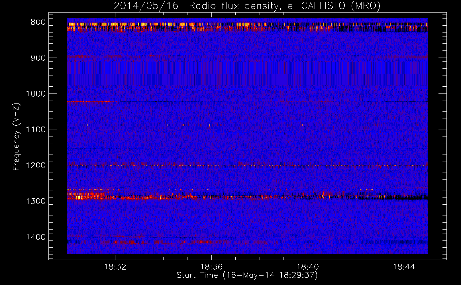
Task: Click the bright emission band near 800 MHz
Action: [x=247, y=27]
